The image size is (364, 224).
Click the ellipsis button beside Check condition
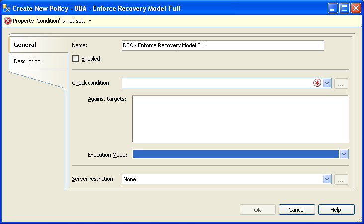point(341,83)
